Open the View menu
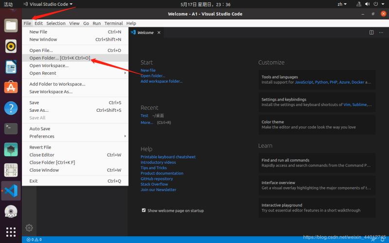389x243 pixels. [74, 23]
